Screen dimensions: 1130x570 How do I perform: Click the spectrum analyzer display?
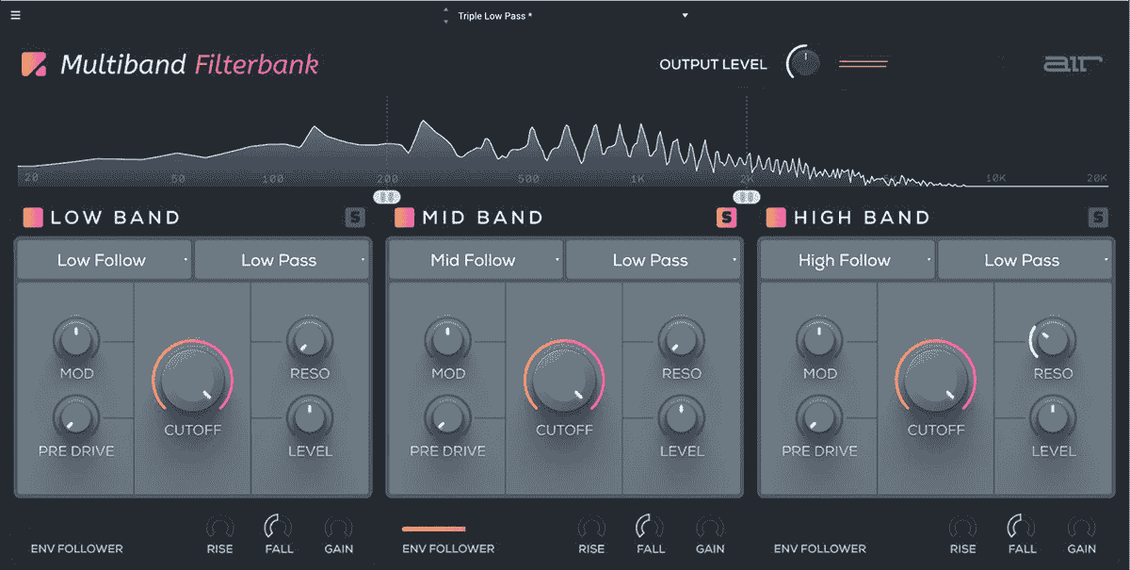click(x=565, y=141)
